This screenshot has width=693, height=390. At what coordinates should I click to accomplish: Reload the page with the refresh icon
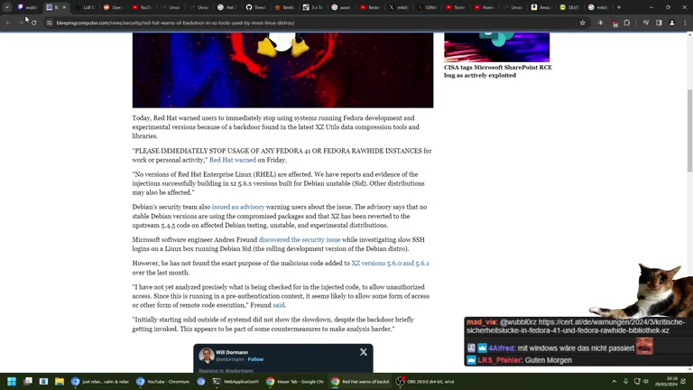point(33,23)
